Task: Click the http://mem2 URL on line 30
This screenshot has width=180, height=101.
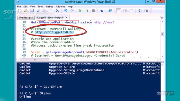Action: pyautogui.click(x=104, y=22)
